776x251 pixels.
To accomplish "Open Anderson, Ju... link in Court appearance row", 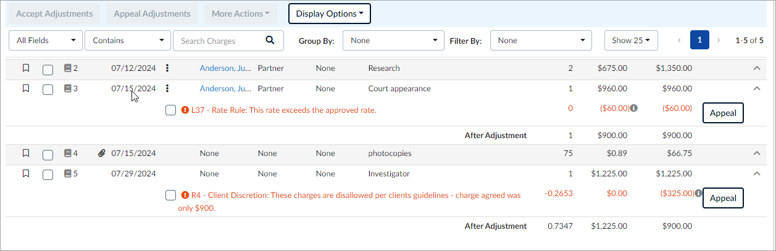I will pos(225,89).
